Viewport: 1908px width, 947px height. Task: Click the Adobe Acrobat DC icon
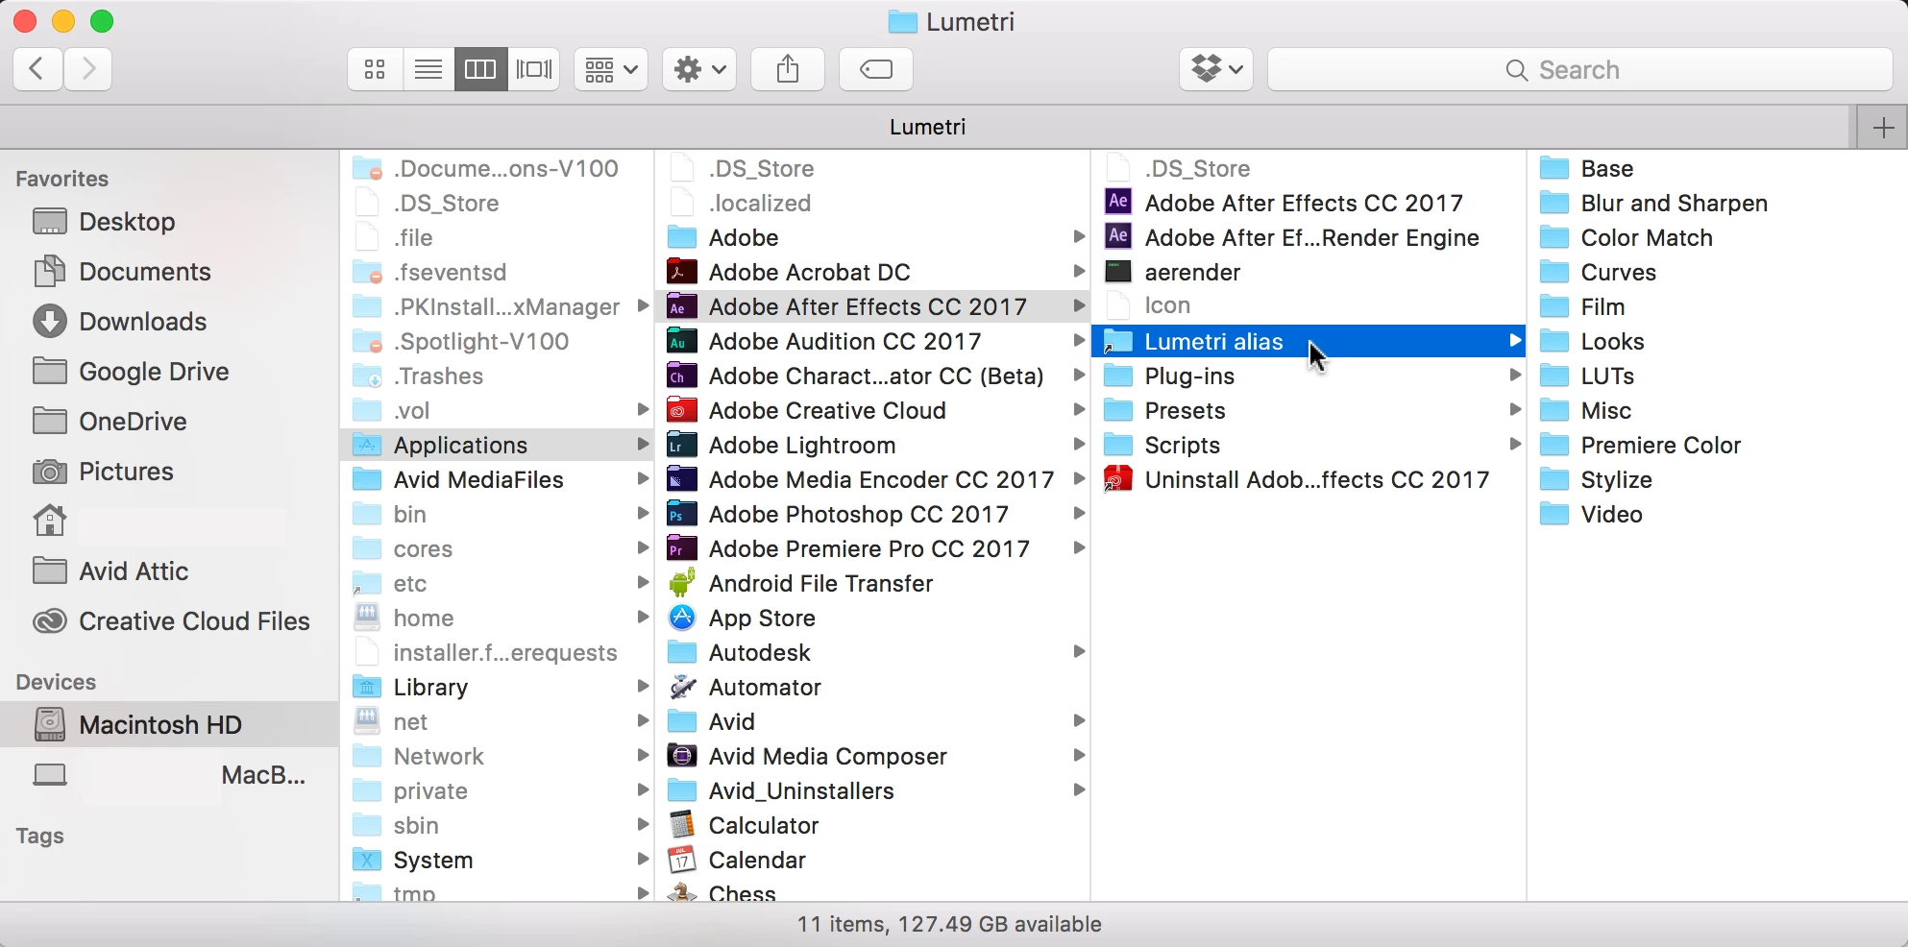tap(682, 272)
